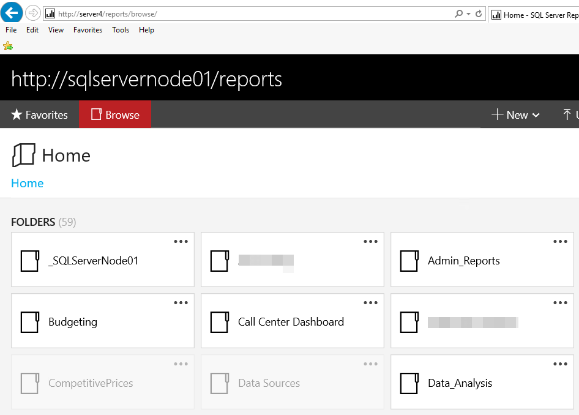Click the folder icon in the top-row blurred-name tile
The width and height of the screenshot is (579, 415).
pyautogui.click(x=220, y=261)
